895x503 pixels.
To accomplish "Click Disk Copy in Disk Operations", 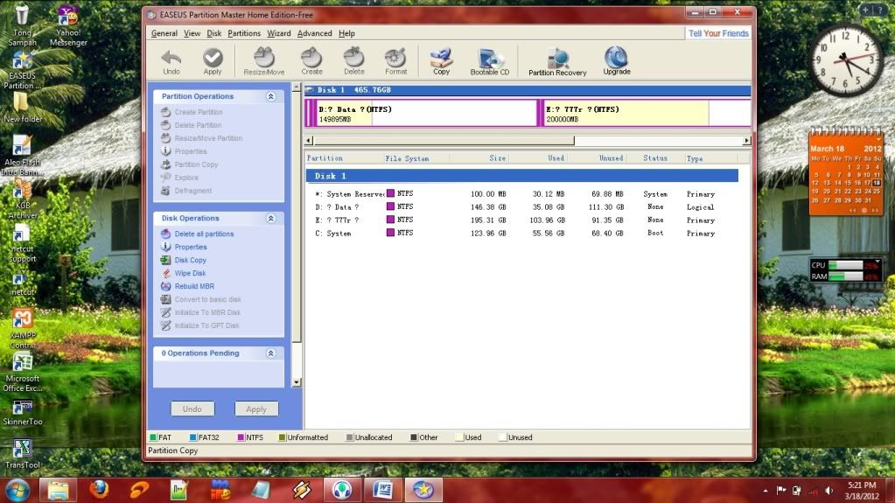I will pos(190,261).
